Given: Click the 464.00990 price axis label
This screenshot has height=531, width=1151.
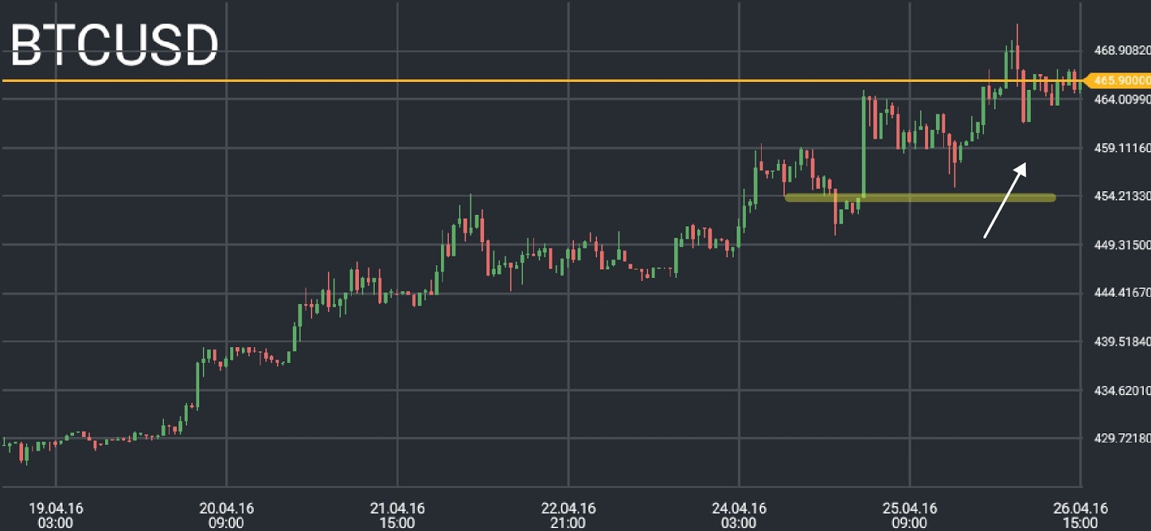Looking at the screenshot, I should coord(1122,99).
